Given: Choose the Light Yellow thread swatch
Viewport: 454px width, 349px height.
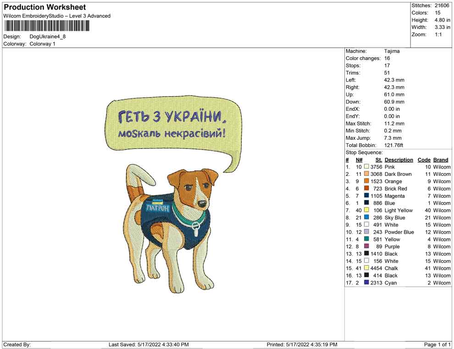Looking at the screenshot, I should tap(366, 210).
